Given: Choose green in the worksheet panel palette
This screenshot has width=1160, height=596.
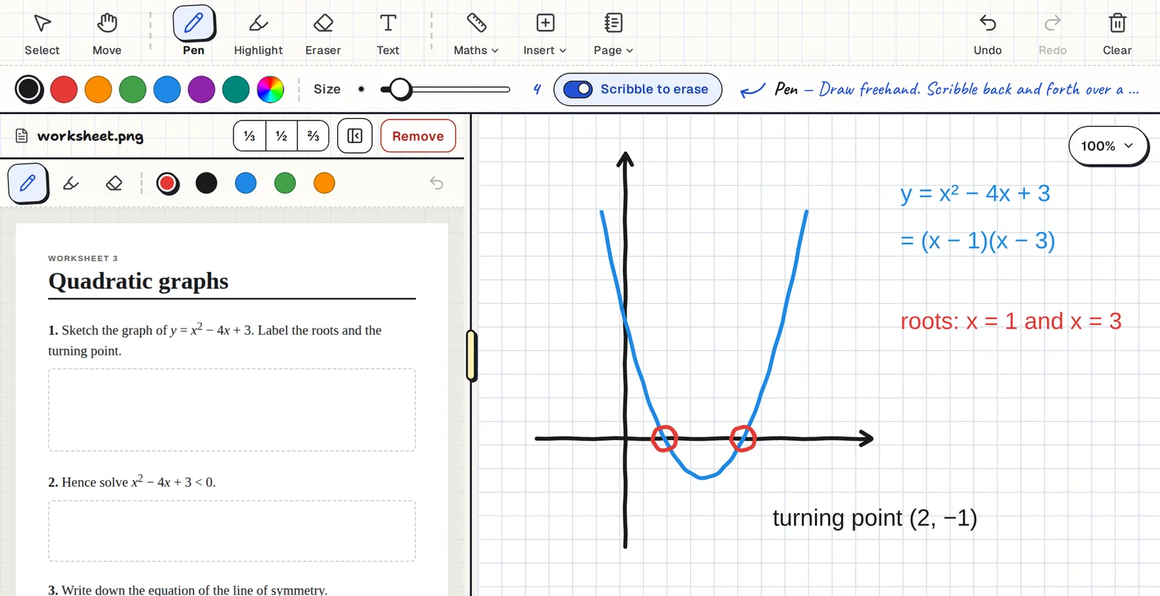Looking at the screenshot, I should click(285, 183).
